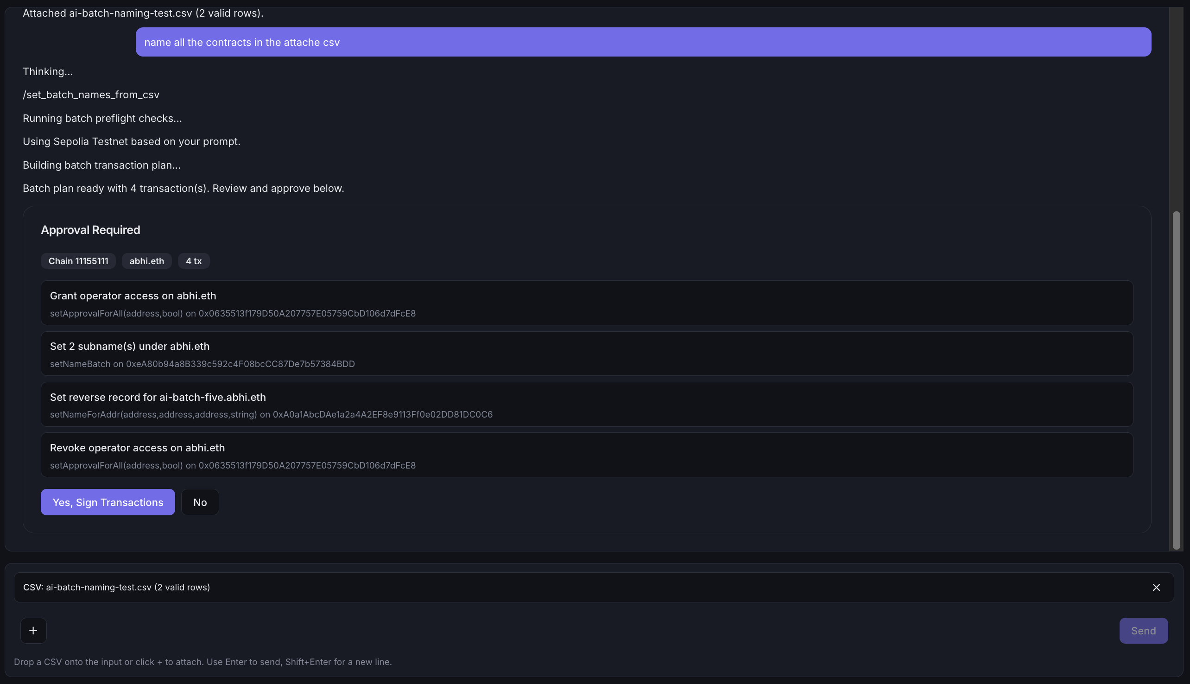Click the user prompt message bubble
Viewport: 1190px width, 684px height.
(643, 42)
